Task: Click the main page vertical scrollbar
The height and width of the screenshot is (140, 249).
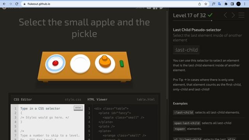Action: (167, 56)
